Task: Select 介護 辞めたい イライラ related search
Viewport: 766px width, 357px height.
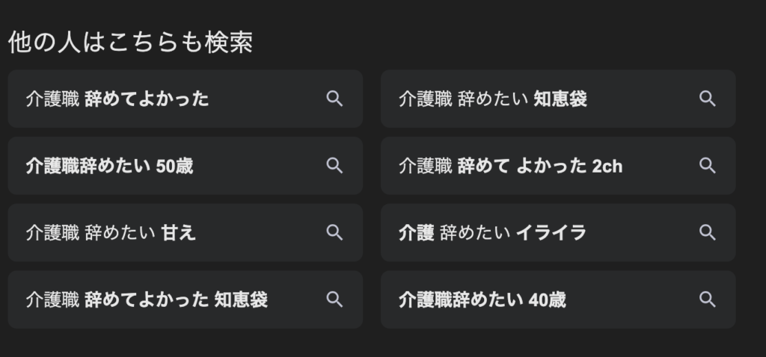Action: click(x=558, y=232)
